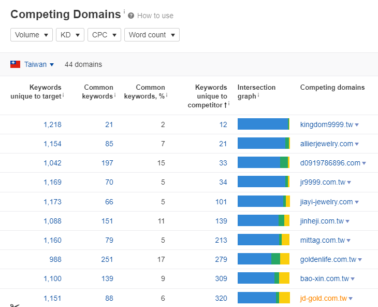The width and height of the screenshot is (378, 307).
Task: Open the KD filter dropdown
Action: pos(70,35)
